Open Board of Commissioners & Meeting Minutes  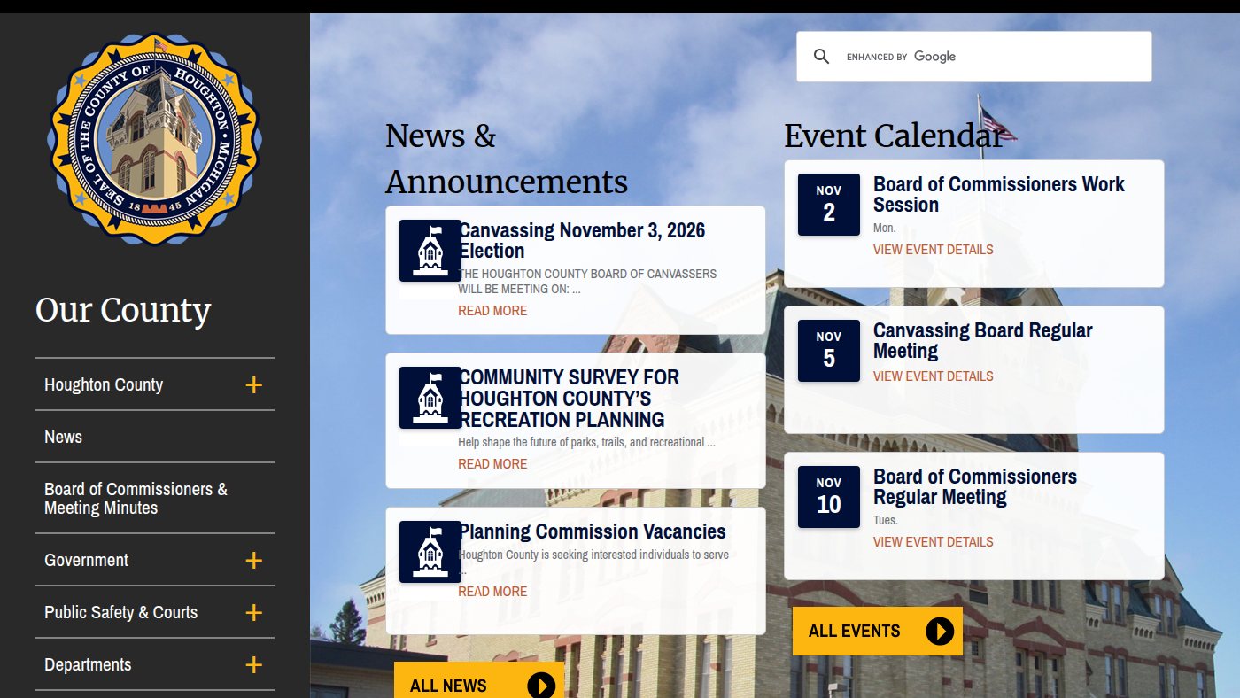136,498
